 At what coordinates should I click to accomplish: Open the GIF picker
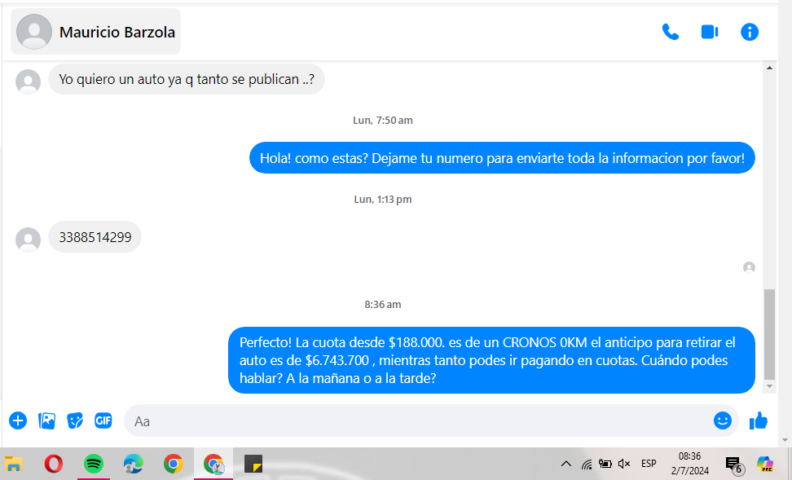tap(103, 421)
